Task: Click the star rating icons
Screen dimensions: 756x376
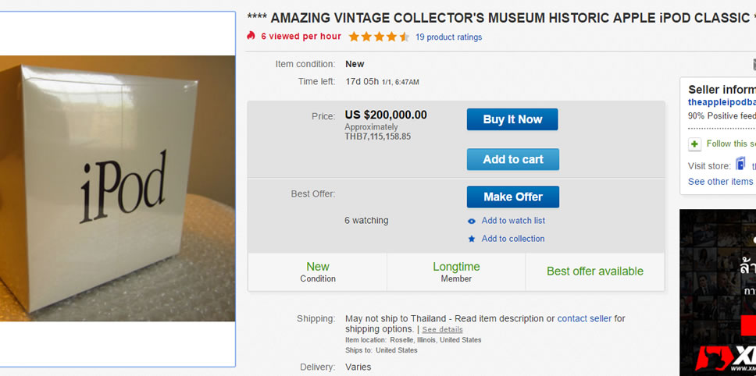Action: coord(379,37)
